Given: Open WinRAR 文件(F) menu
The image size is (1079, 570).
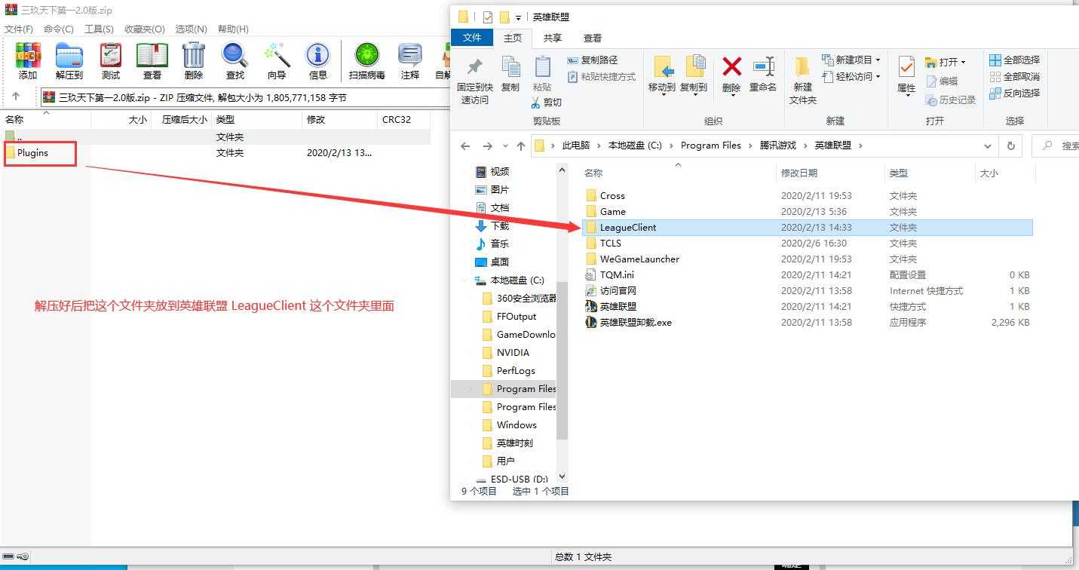Looking at the screenshot, I should coord(19,29).
